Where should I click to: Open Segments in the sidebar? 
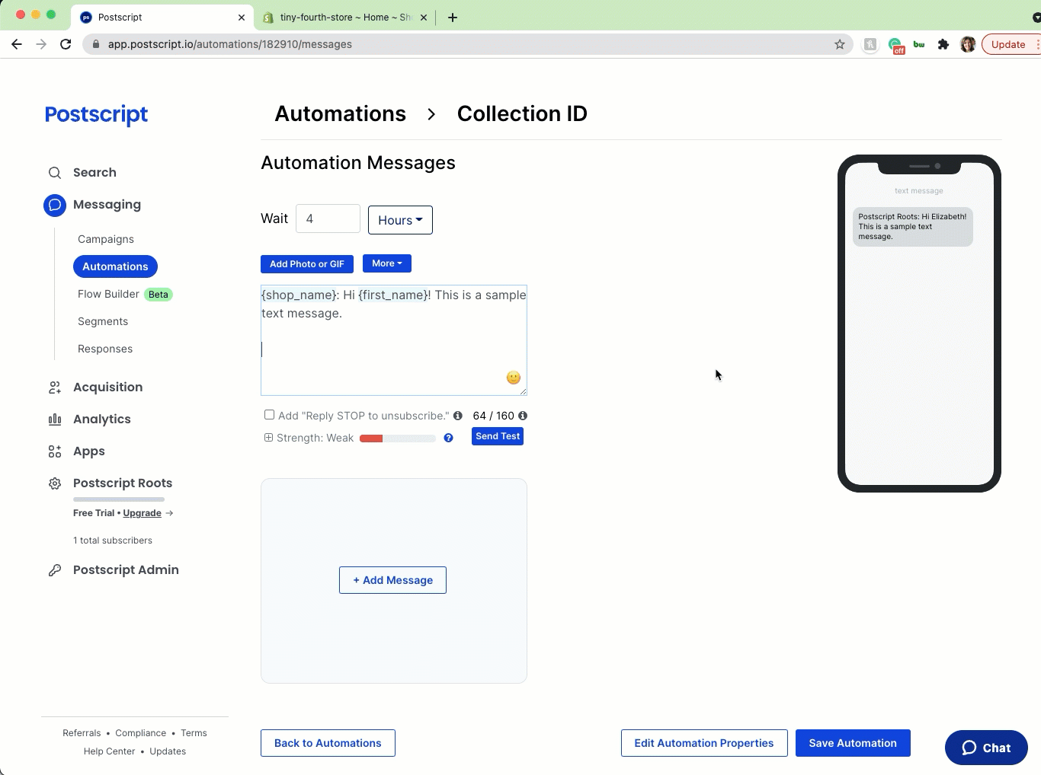pos(103,321)
